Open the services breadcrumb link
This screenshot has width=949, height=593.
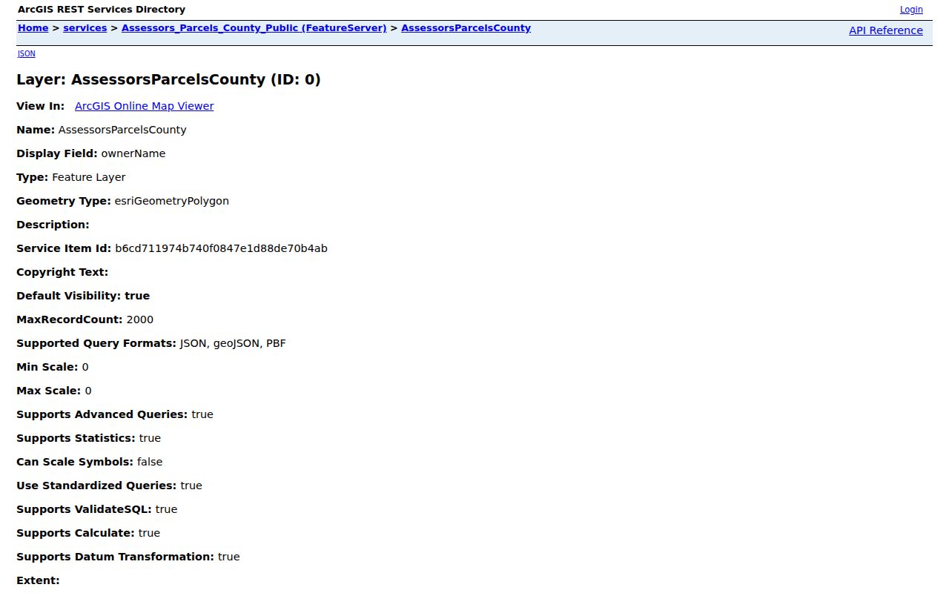(x=85, y=28)
